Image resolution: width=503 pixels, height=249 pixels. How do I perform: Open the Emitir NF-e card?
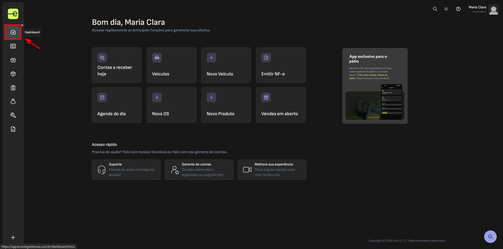tap(281, 65)
